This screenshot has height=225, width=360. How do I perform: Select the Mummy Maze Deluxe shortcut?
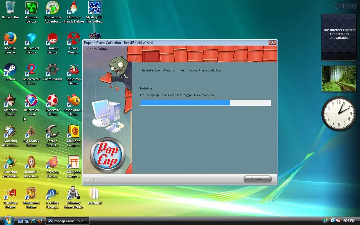click(74, 198)
